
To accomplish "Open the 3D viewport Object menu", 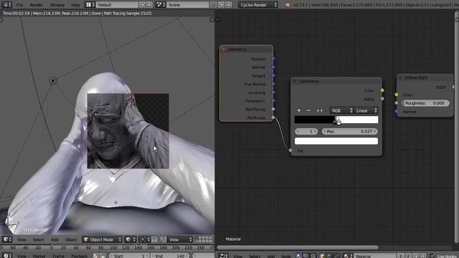I will point(71,239).
